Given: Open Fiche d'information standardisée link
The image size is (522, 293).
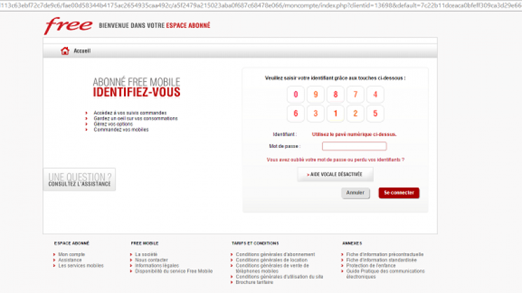Looking at the screenshot, I should pos(382,260).
